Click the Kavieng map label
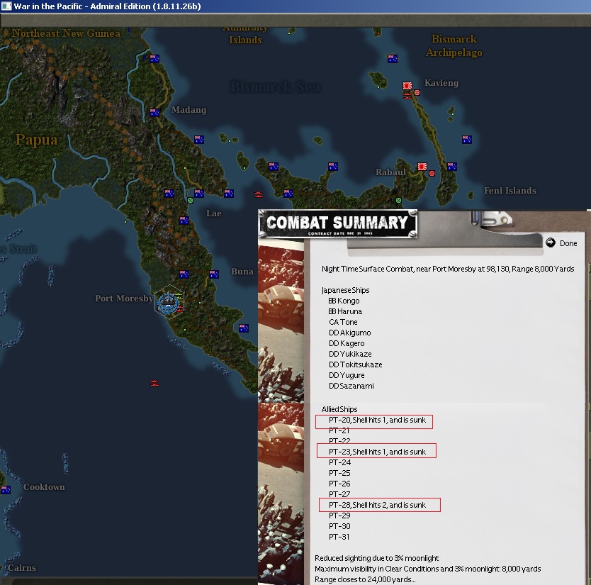The image size is (591, 585). coord(441,83)
